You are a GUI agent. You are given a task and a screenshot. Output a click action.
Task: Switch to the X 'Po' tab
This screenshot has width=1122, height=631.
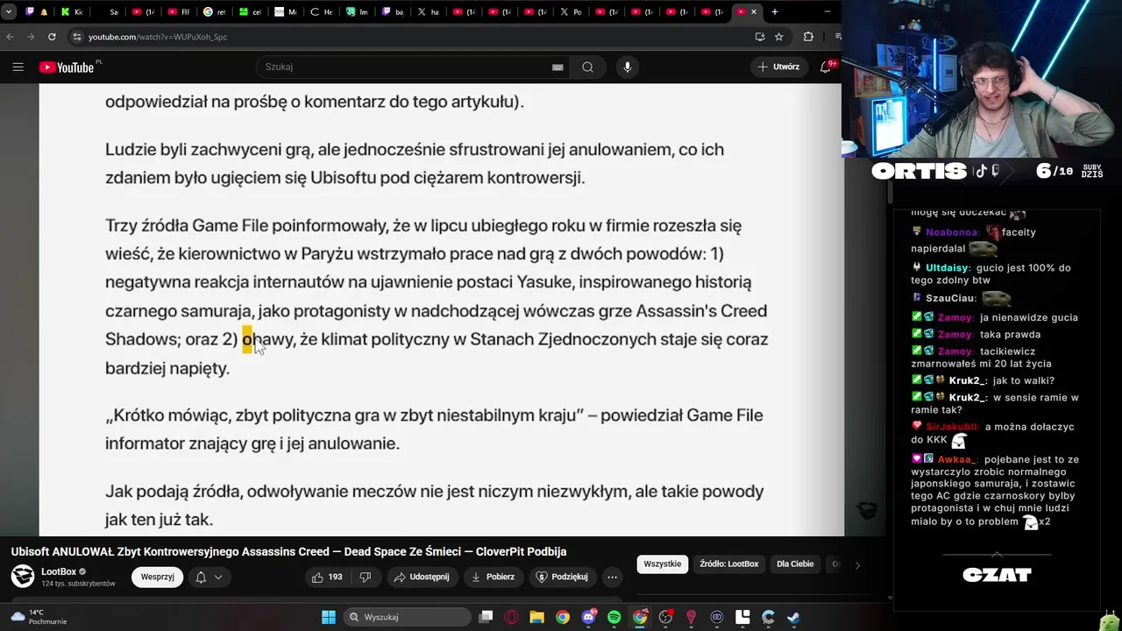coord(570,12)
